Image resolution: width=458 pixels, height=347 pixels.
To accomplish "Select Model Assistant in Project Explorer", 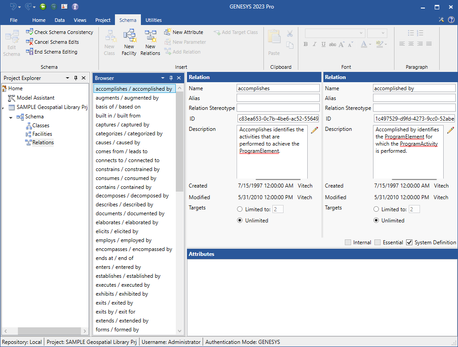I will [35, 98].
